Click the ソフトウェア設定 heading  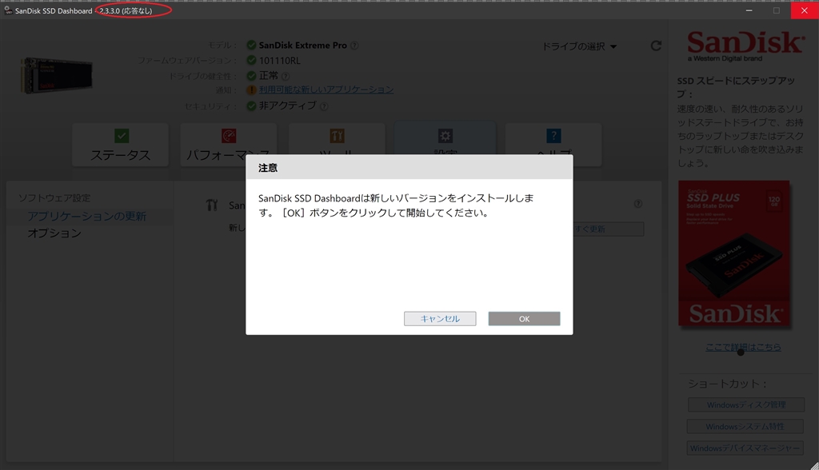[x=54, y=198]
